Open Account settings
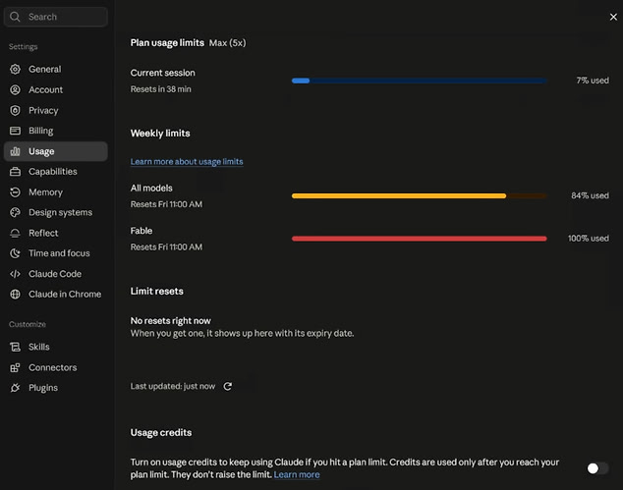The width and height of the screenshot is (623, 490). point(56,89)
